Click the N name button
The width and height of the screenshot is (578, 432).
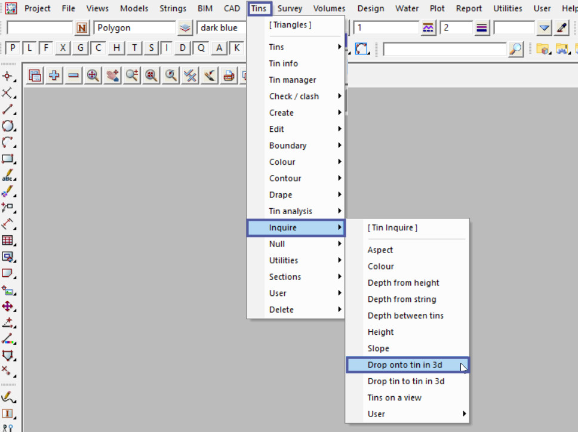coord(82,28)
